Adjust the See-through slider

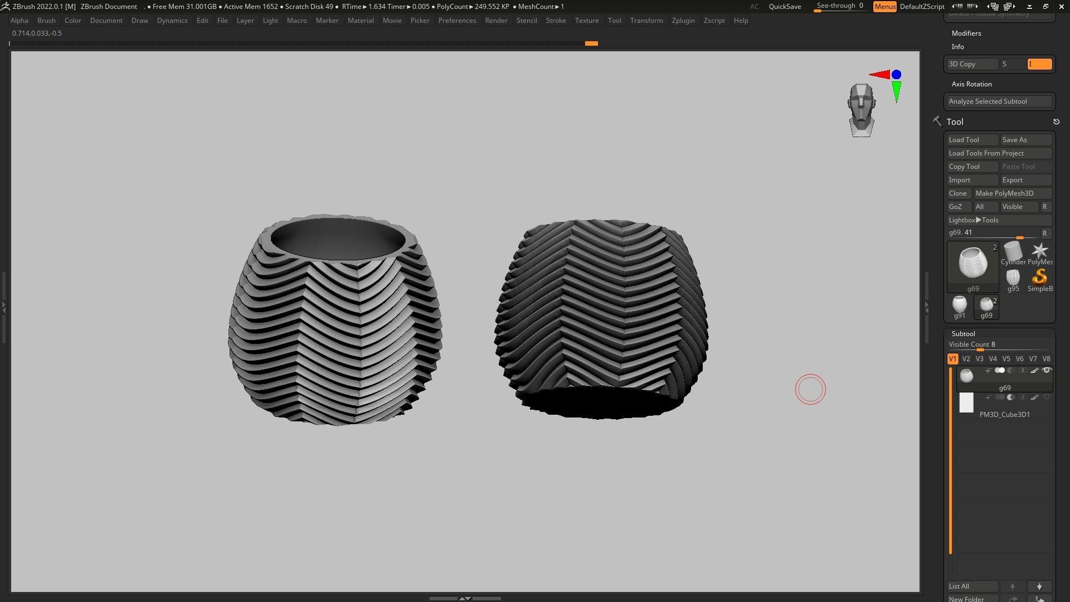840,7
